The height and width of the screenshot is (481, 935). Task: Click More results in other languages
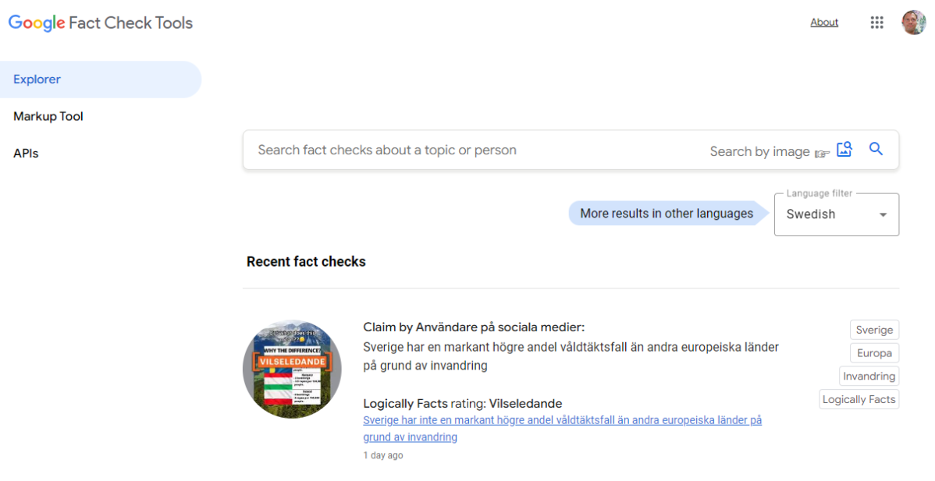(x=667, y=214)
